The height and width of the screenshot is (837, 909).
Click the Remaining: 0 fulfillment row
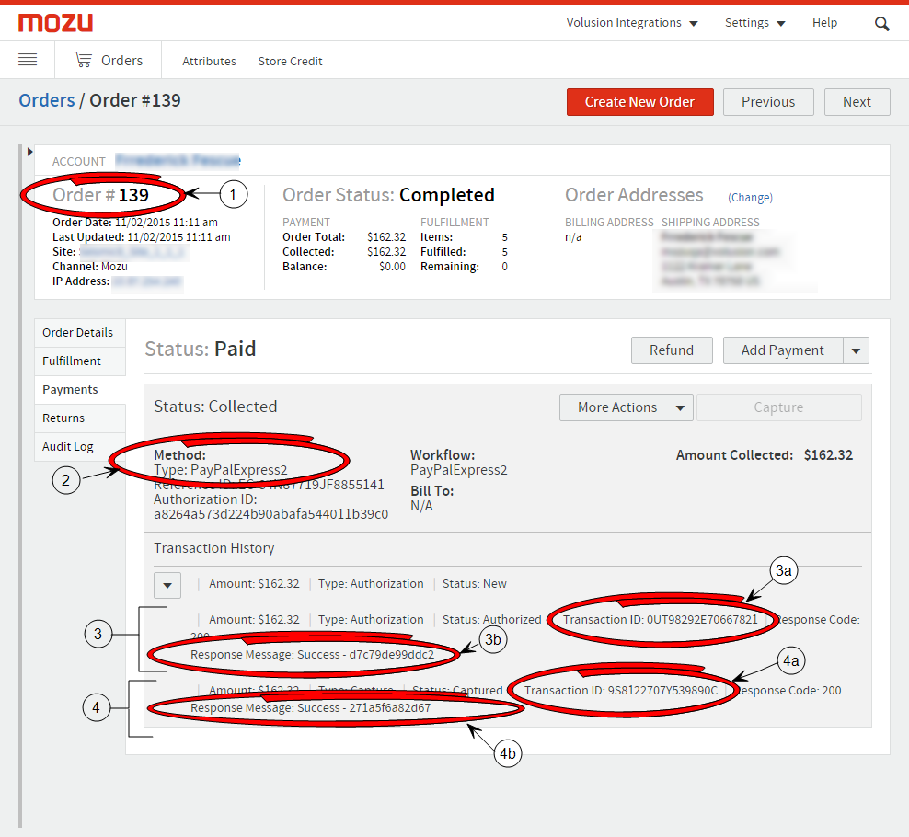464,267
